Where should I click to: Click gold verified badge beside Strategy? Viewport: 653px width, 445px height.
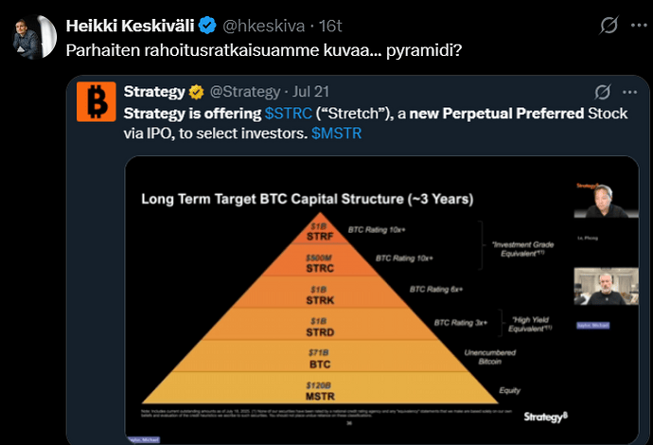(197, 92)
